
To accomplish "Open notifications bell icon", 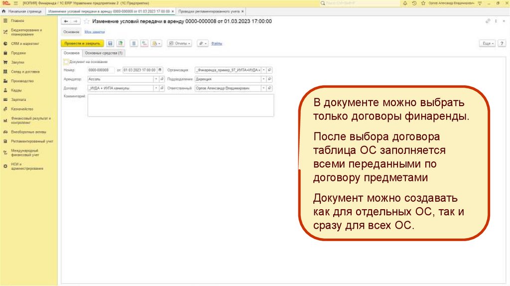I will [x=405, y=3].
